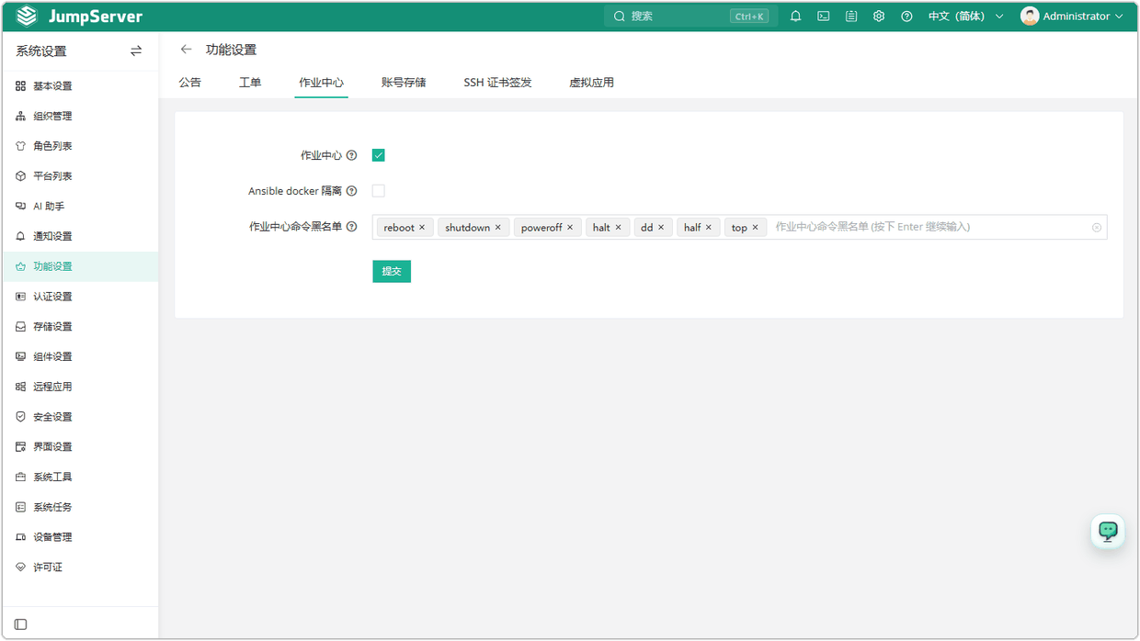Expand the Administrator user menu
The height and width of the screenshot is (641, 1140).
pos(1072,17)
